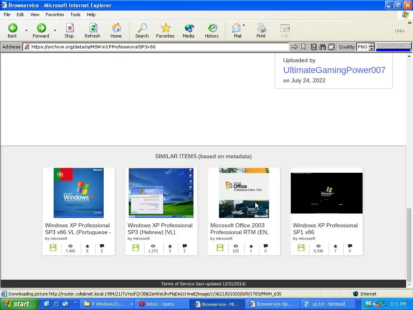Click the scrollbar up arrow
Screen dimensions: 413x310
409,56
